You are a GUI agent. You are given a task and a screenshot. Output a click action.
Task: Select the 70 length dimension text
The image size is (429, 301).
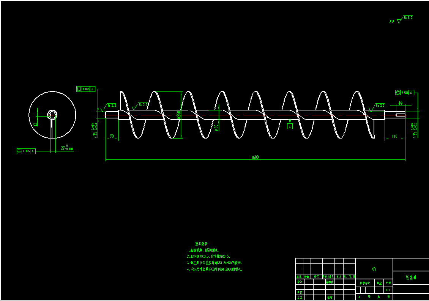coord(112,136)
